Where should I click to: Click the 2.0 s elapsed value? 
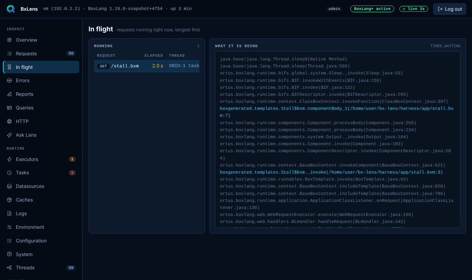[x=157, y=66]
